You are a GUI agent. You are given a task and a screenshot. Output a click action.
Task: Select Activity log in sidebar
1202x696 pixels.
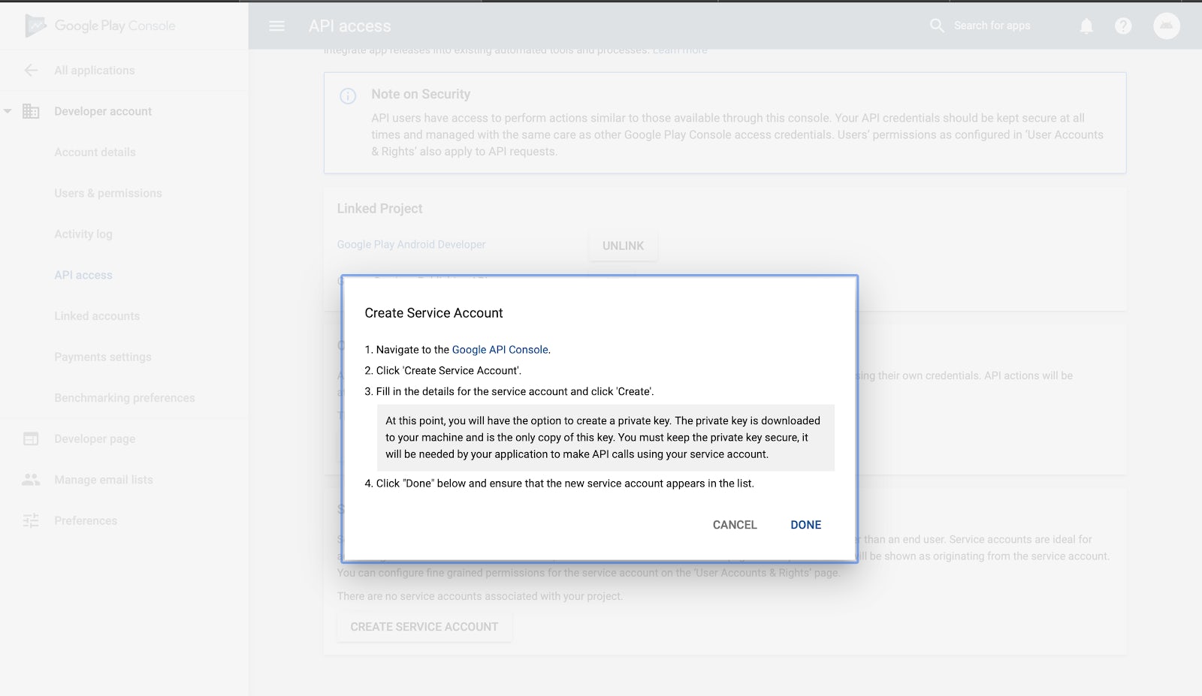tap(83, 234)
